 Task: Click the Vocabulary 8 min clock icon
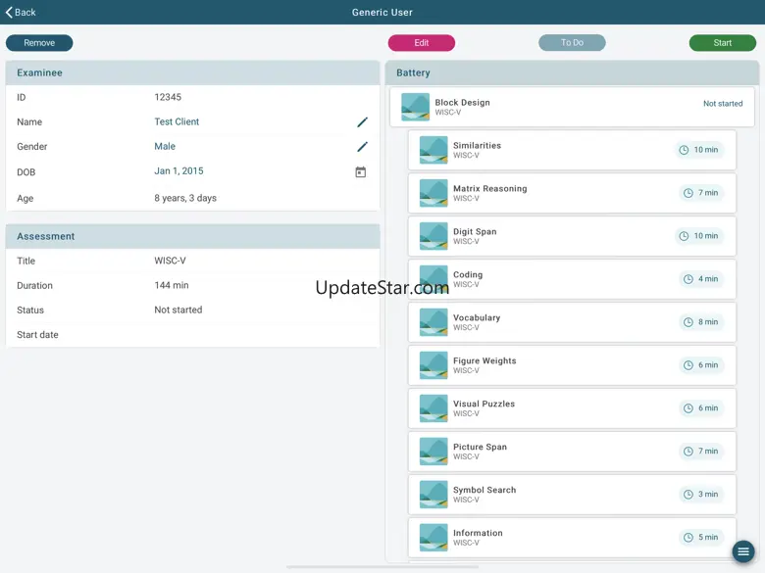point(688,322)
